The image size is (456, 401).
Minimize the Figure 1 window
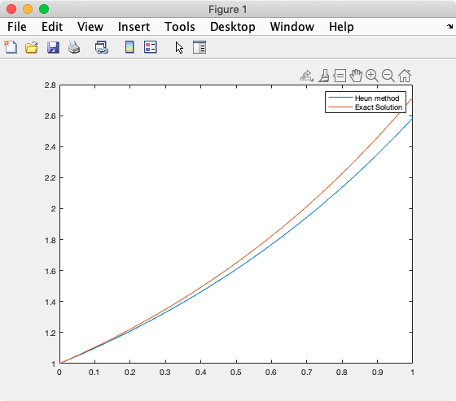(x=28, y=9)
